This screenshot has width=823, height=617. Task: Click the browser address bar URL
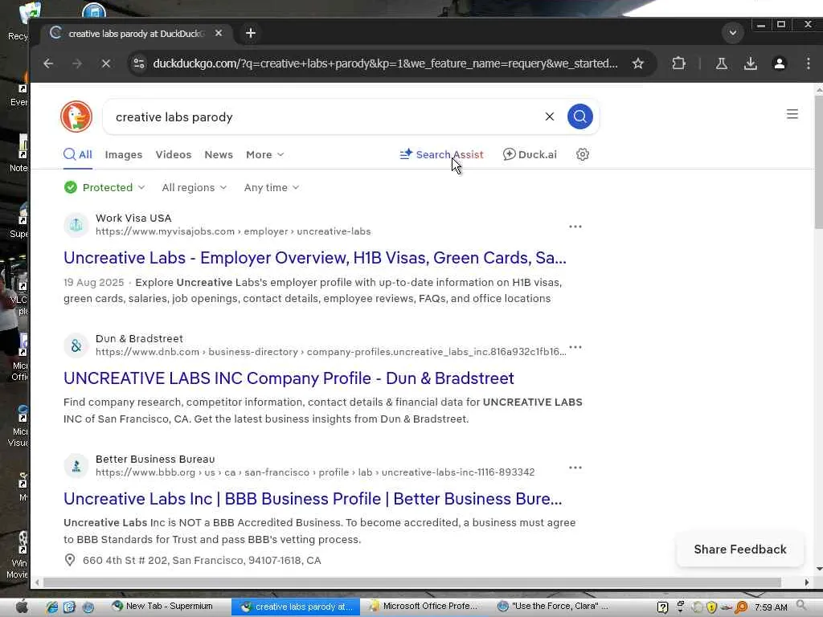tap(385, 63)
